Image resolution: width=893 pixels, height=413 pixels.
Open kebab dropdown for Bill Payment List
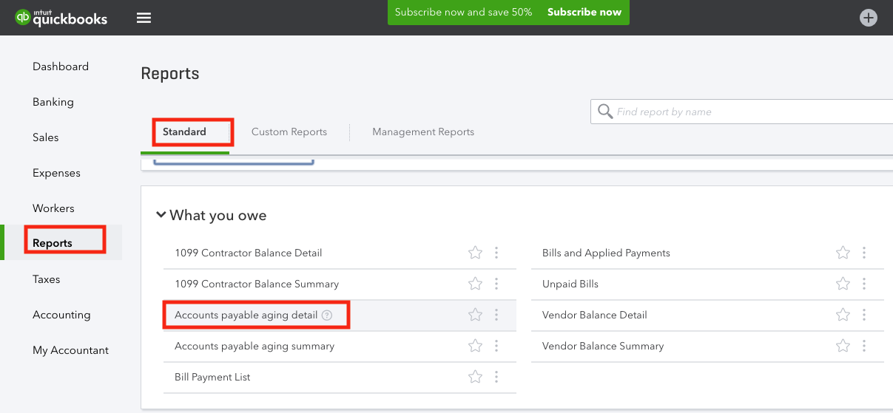496,377
